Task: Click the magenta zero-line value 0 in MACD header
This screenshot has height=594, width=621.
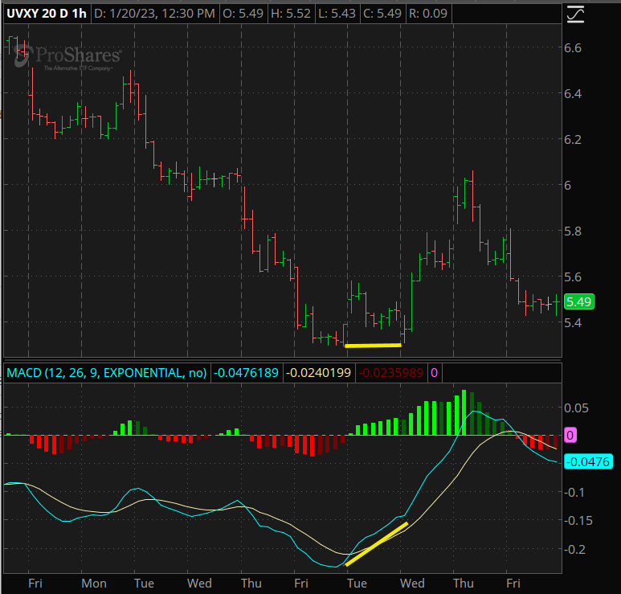Action: point(434,373)
